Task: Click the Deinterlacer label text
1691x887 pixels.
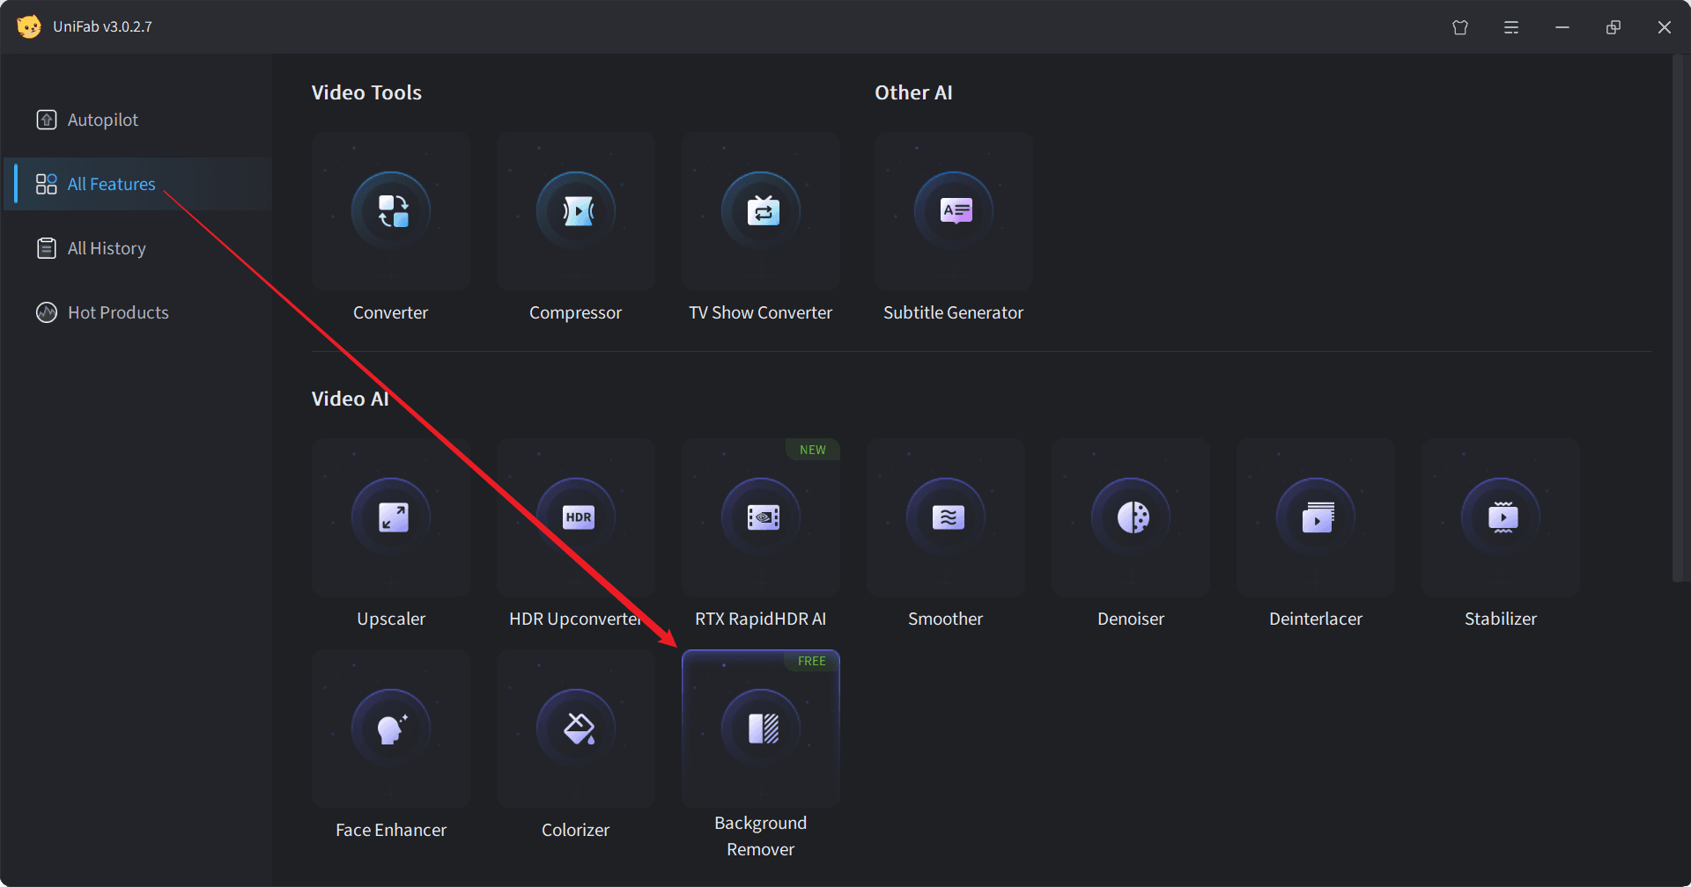Action: tap(1316, 619)
